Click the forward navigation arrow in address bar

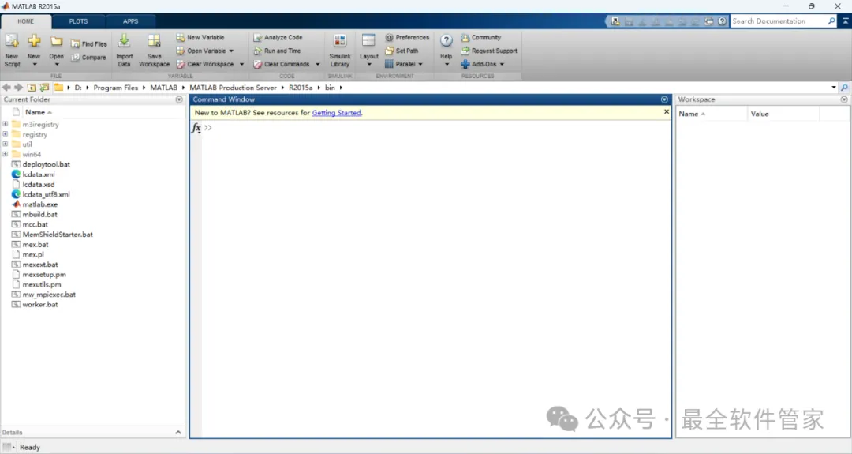18,88
